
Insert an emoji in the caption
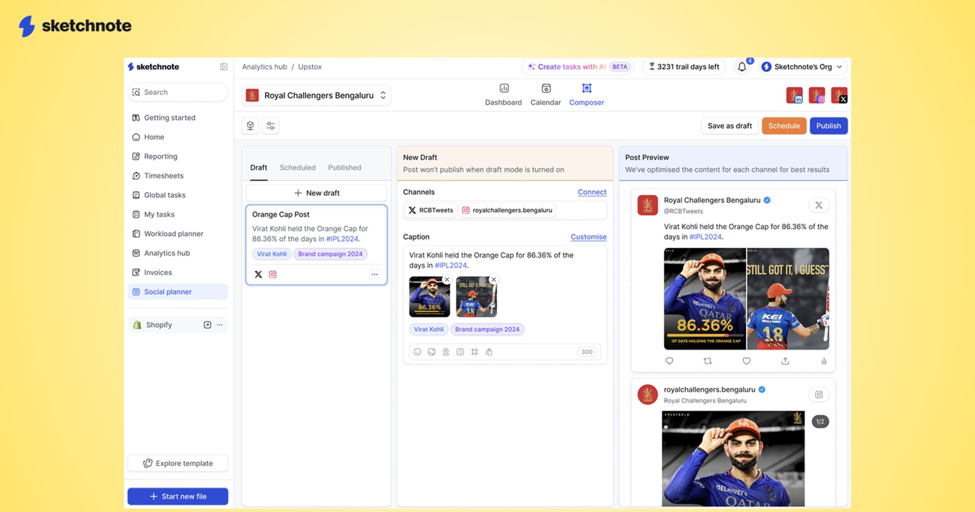point(417,352)
